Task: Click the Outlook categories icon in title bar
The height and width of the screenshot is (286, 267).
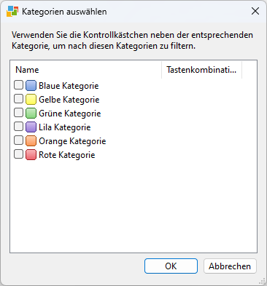Action: (x=12, y=12)
